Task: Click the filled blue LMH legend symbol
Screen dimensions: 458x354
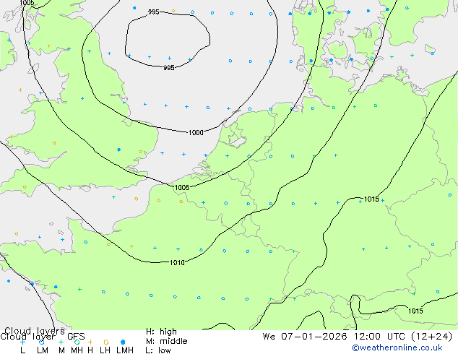Action: [x=123, y=342]
